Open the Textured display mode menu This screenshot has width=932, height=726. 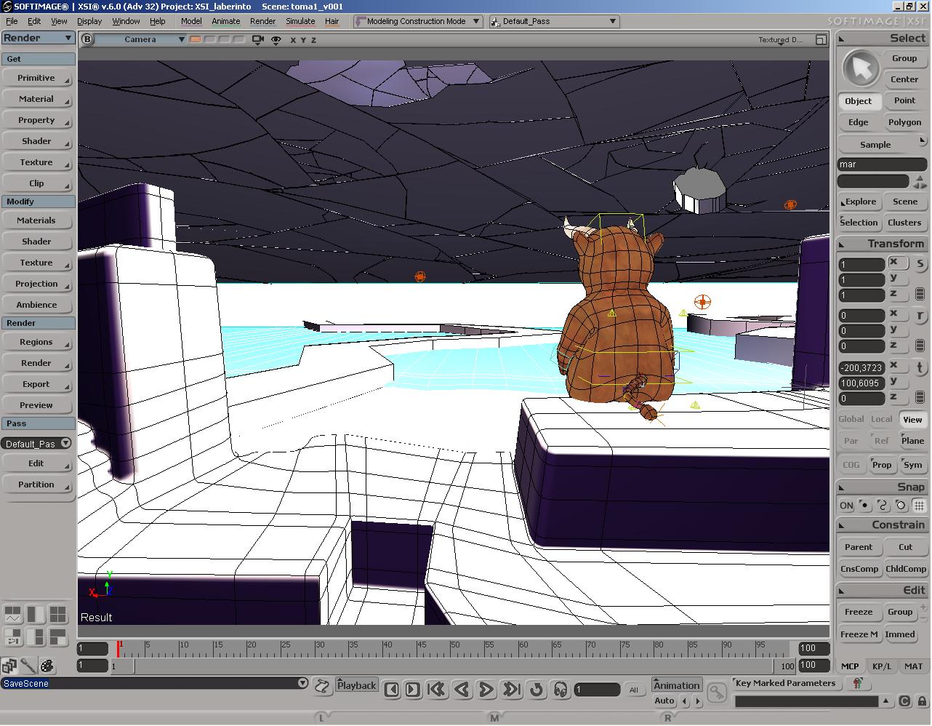[x=781, y=40]
